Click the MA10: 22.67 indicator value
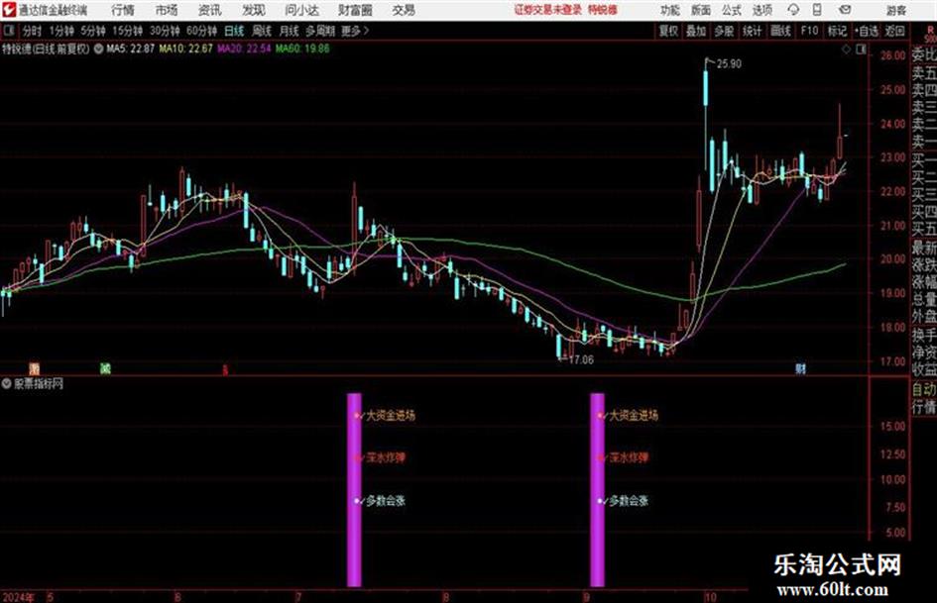 click(x=185, y=49)
